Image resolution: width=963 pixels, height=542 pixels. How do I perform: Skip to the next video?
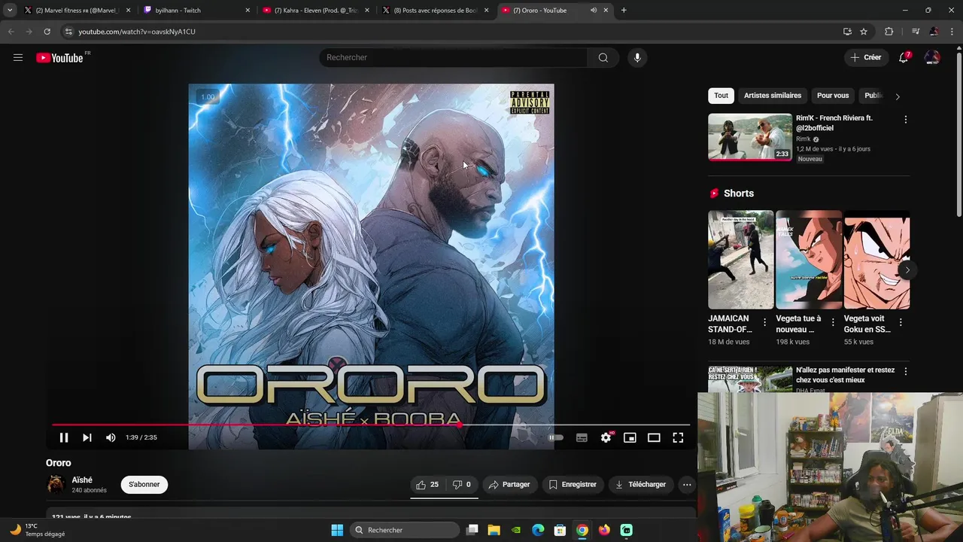[87, 437]
